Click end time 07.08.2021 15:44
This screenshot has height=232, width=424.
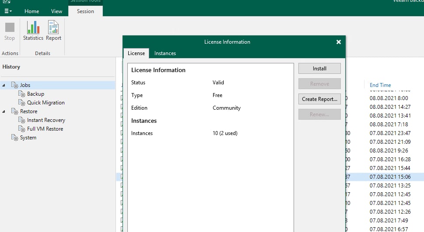pos(390,168)
